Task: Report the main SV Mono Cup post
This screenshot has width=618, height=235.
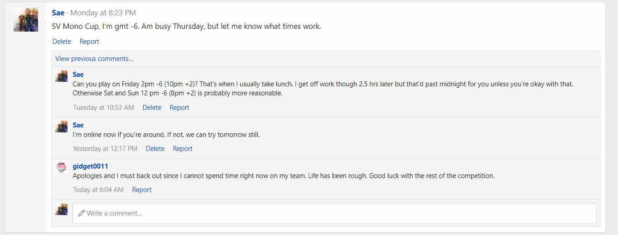Action: pyautogui.click(x=89, y=42)
